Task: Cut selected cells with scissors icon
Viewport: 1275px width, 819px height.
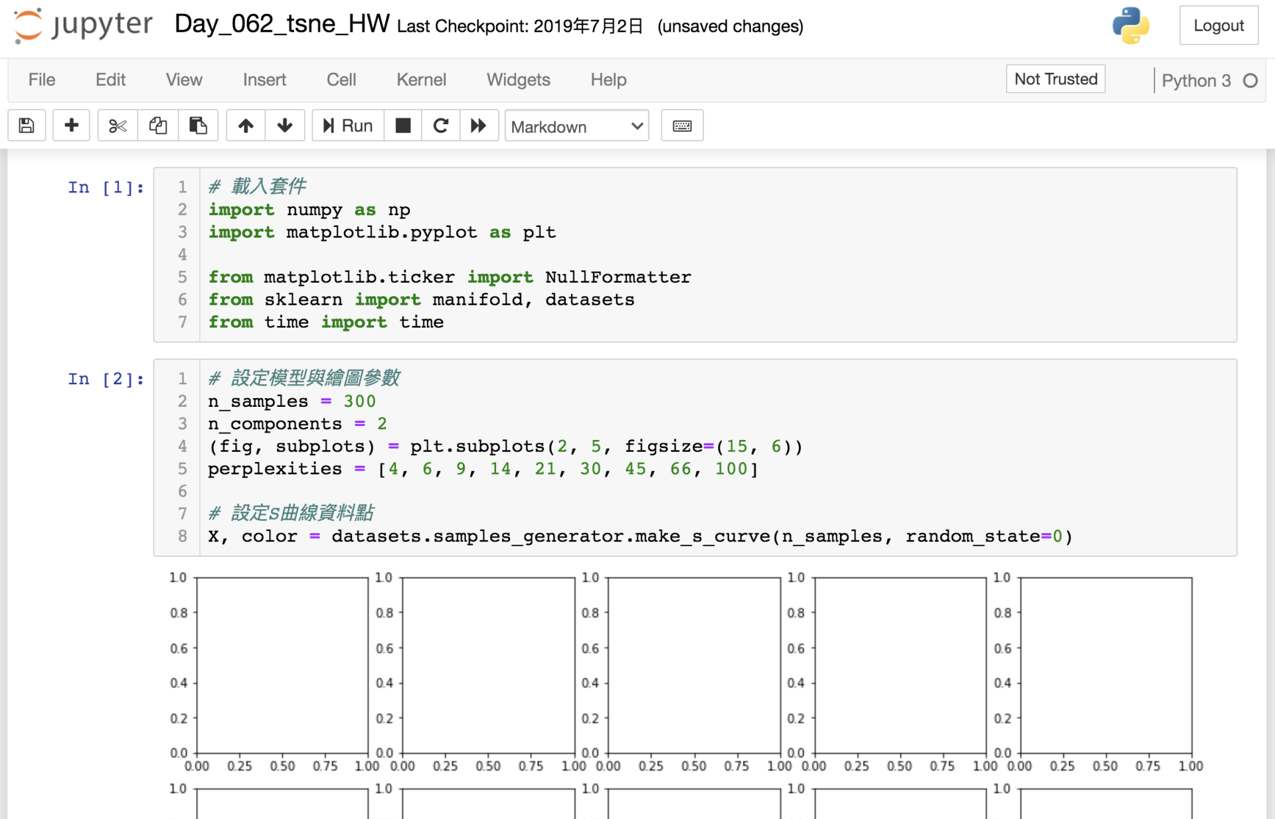Action: point(118,125)
